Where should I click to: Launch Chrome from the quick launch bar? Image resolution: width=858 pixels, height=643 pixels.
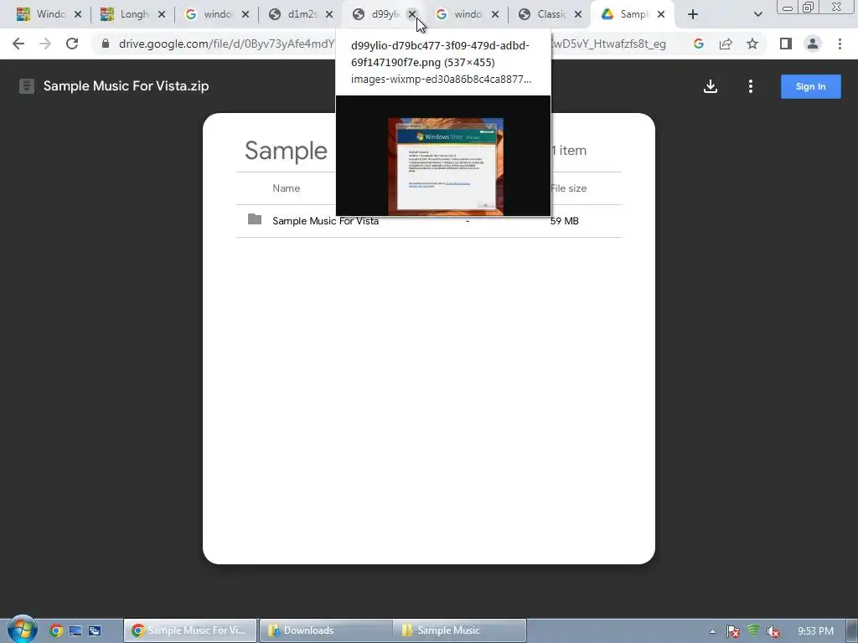[x=55, y=630]
